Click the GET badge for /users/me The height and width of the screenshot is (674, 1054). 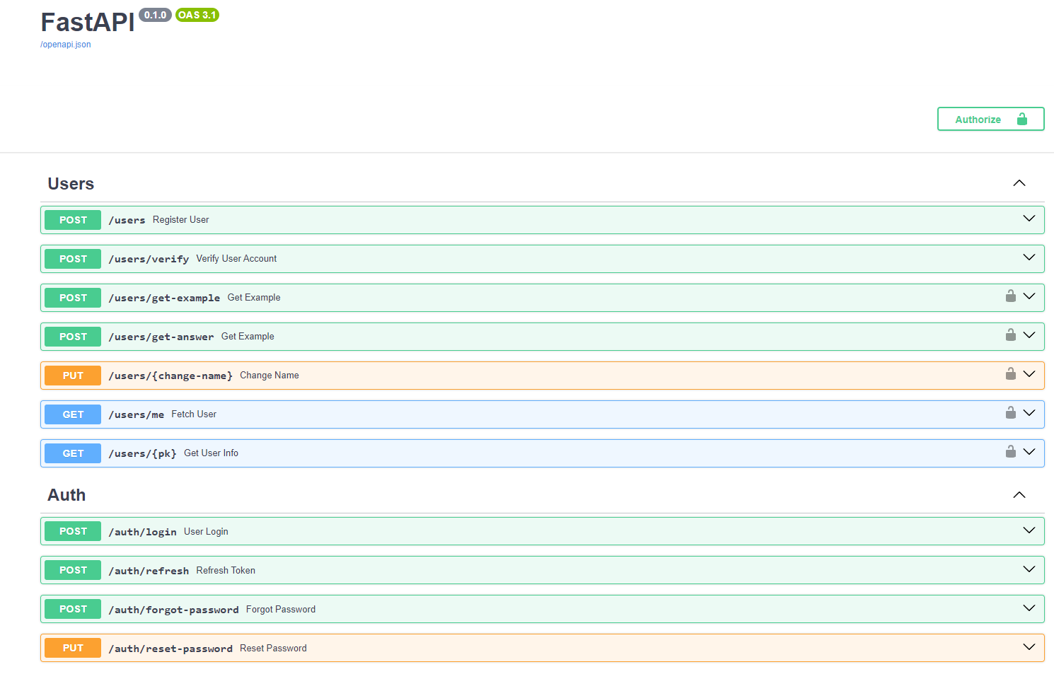[73, 414]
